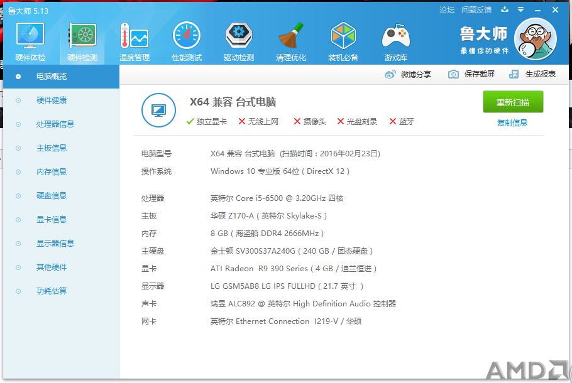
Task: Open the title bar dropdown menu arrow
Action: [521, 10]
